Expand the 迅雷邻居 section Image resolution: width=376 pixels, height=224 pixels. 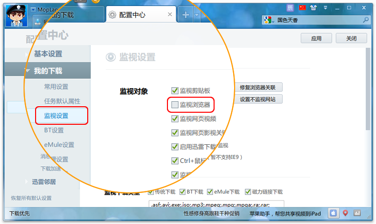[44, 182]
